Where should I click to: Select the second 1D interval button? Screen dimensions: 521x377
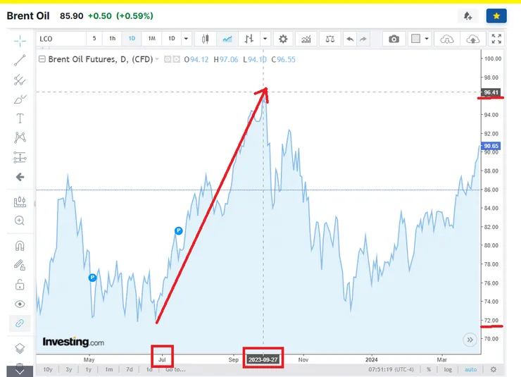click(172, 39)
